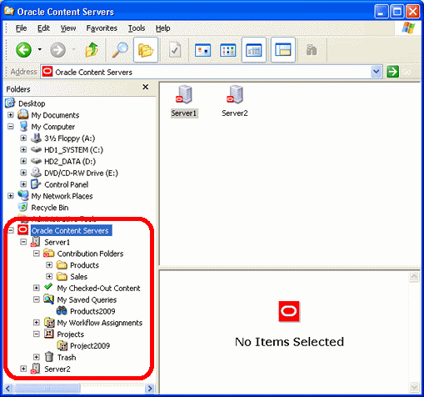Open the Address bar dropdown
The width and height of the screenshot is (424, 397).
point(377,72)
